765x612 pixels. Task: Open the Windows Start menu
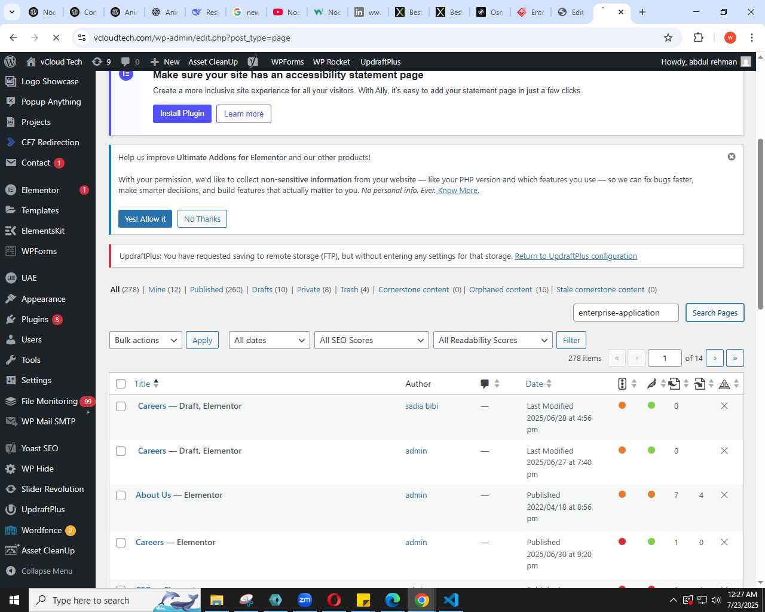pyautogui.click(x=14, y=600)
